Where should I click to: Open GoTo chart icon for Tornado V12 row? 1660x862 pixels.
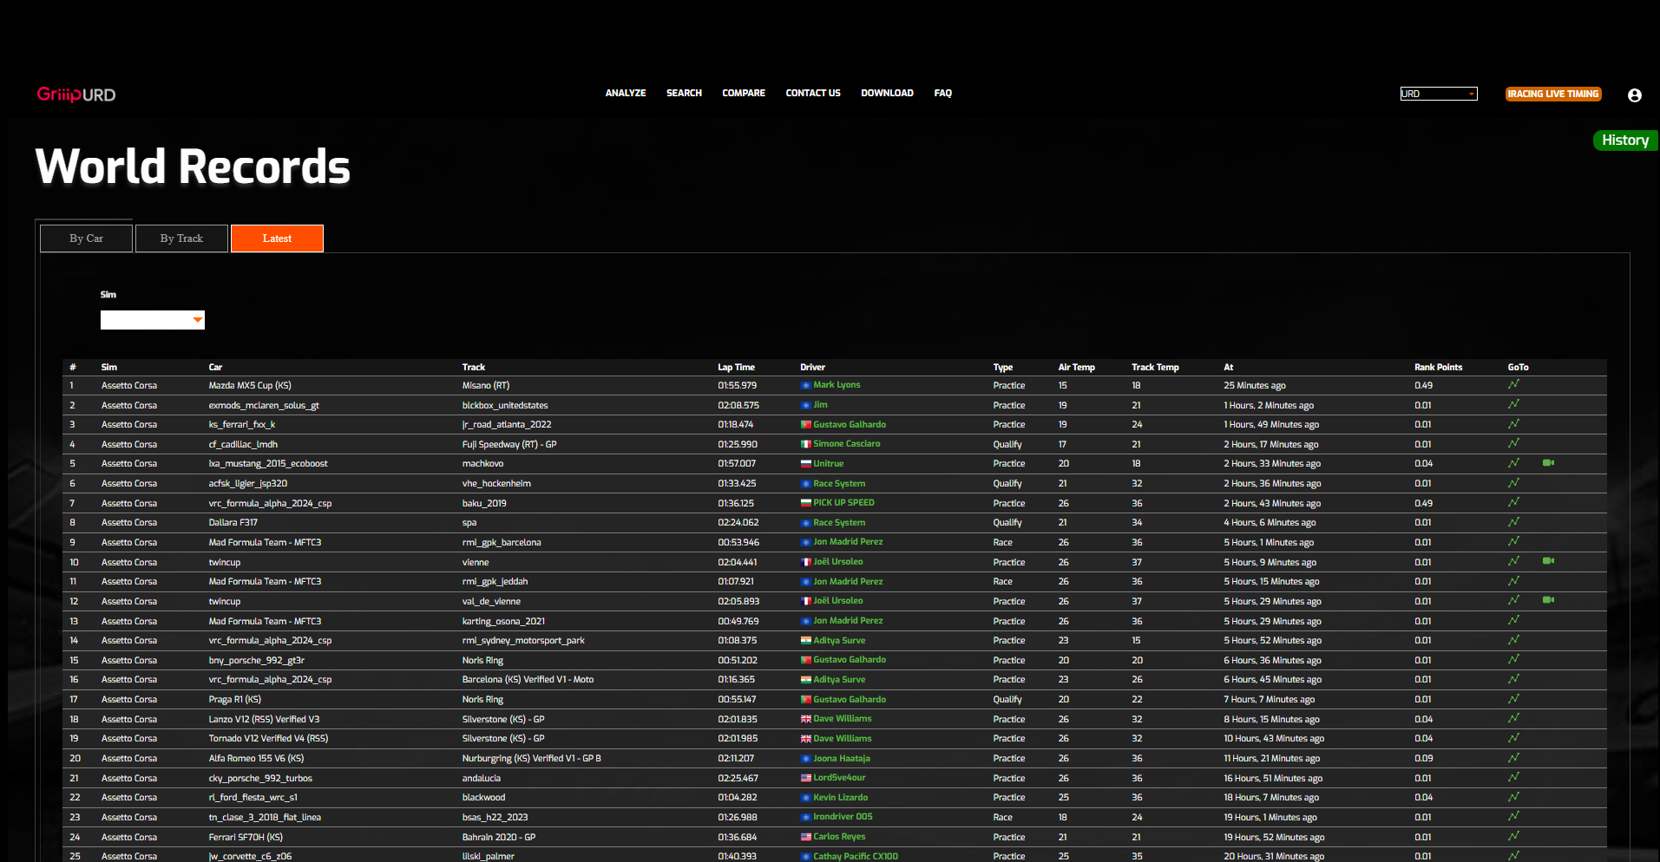click(x=1513, y=738)
